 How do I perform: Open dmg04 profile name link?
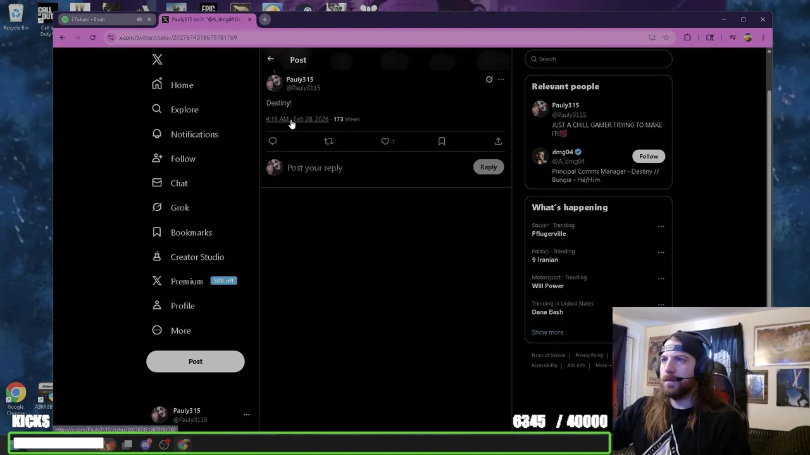tap(562, 152)
